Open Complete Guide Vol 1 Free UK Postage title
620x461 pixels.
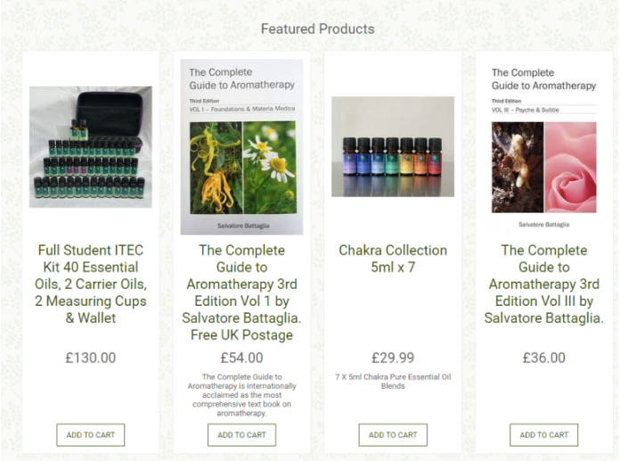[x=241, y=292]
